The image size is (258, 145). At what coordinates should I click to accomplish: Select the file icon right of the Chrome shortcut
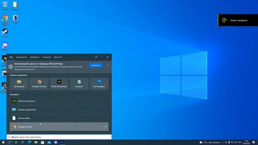coord(15,19)
